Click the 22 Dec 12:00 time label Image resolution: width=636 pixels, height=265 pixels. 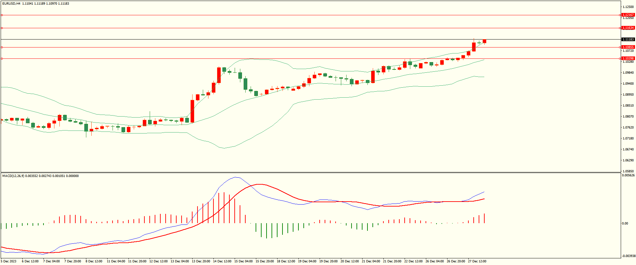[413, 261]
